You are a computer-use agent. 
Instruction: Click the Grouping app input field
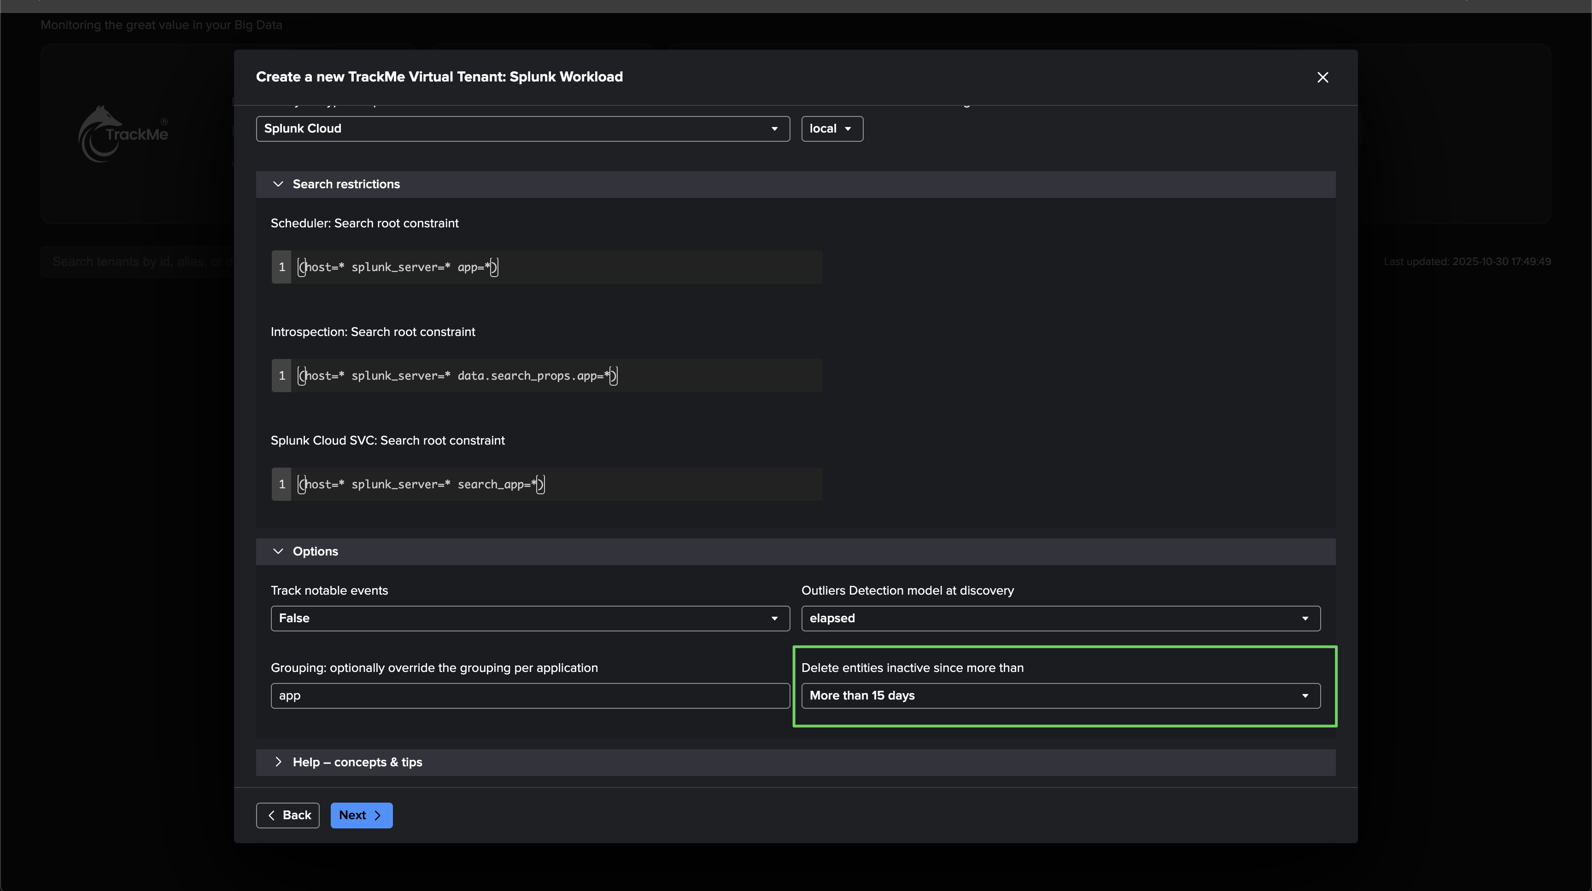click(x=530, y=695)
